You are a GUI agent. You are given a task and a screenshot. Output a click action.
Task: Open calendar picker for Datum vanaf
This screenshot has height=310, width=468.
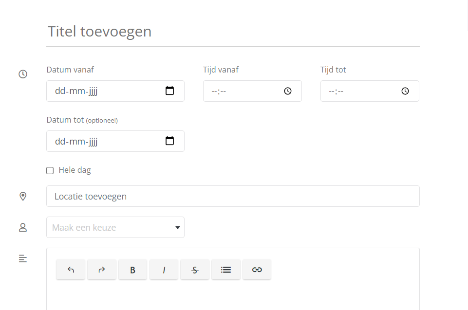(x=169, y=91)
